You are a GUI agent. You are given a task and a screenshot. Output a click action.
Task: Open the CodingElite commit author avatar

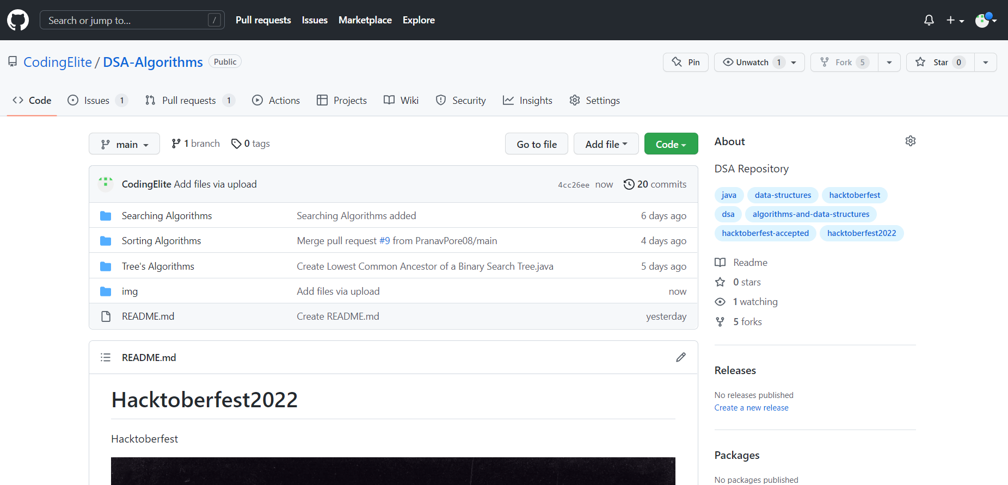point(106,184)
